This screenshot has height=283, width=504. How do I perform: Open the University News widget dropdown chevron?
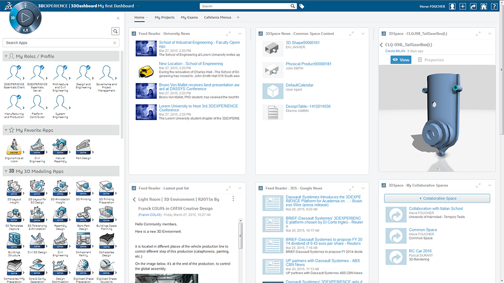[240, 34]
